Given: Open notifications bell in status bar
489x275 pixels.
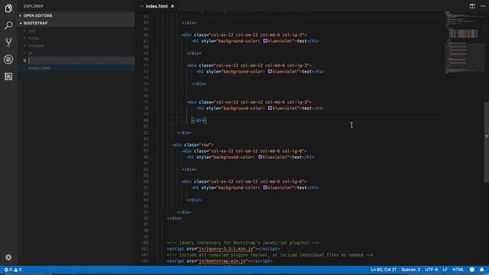Looking at the screenshot, I should [x=482, y=270].
